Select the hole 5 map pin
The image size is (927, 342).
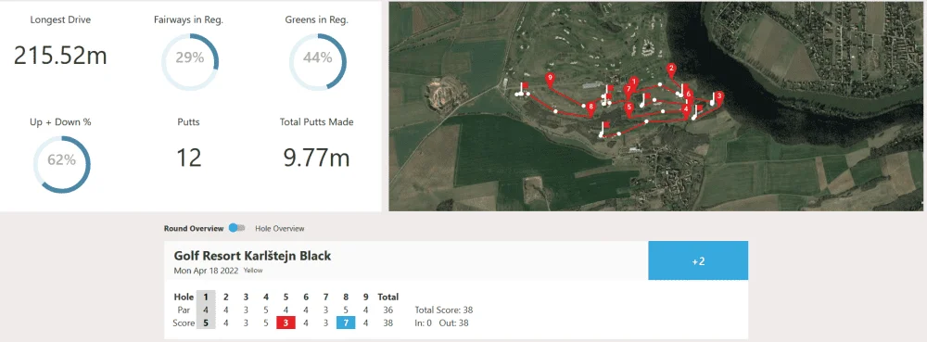point(629,108)
